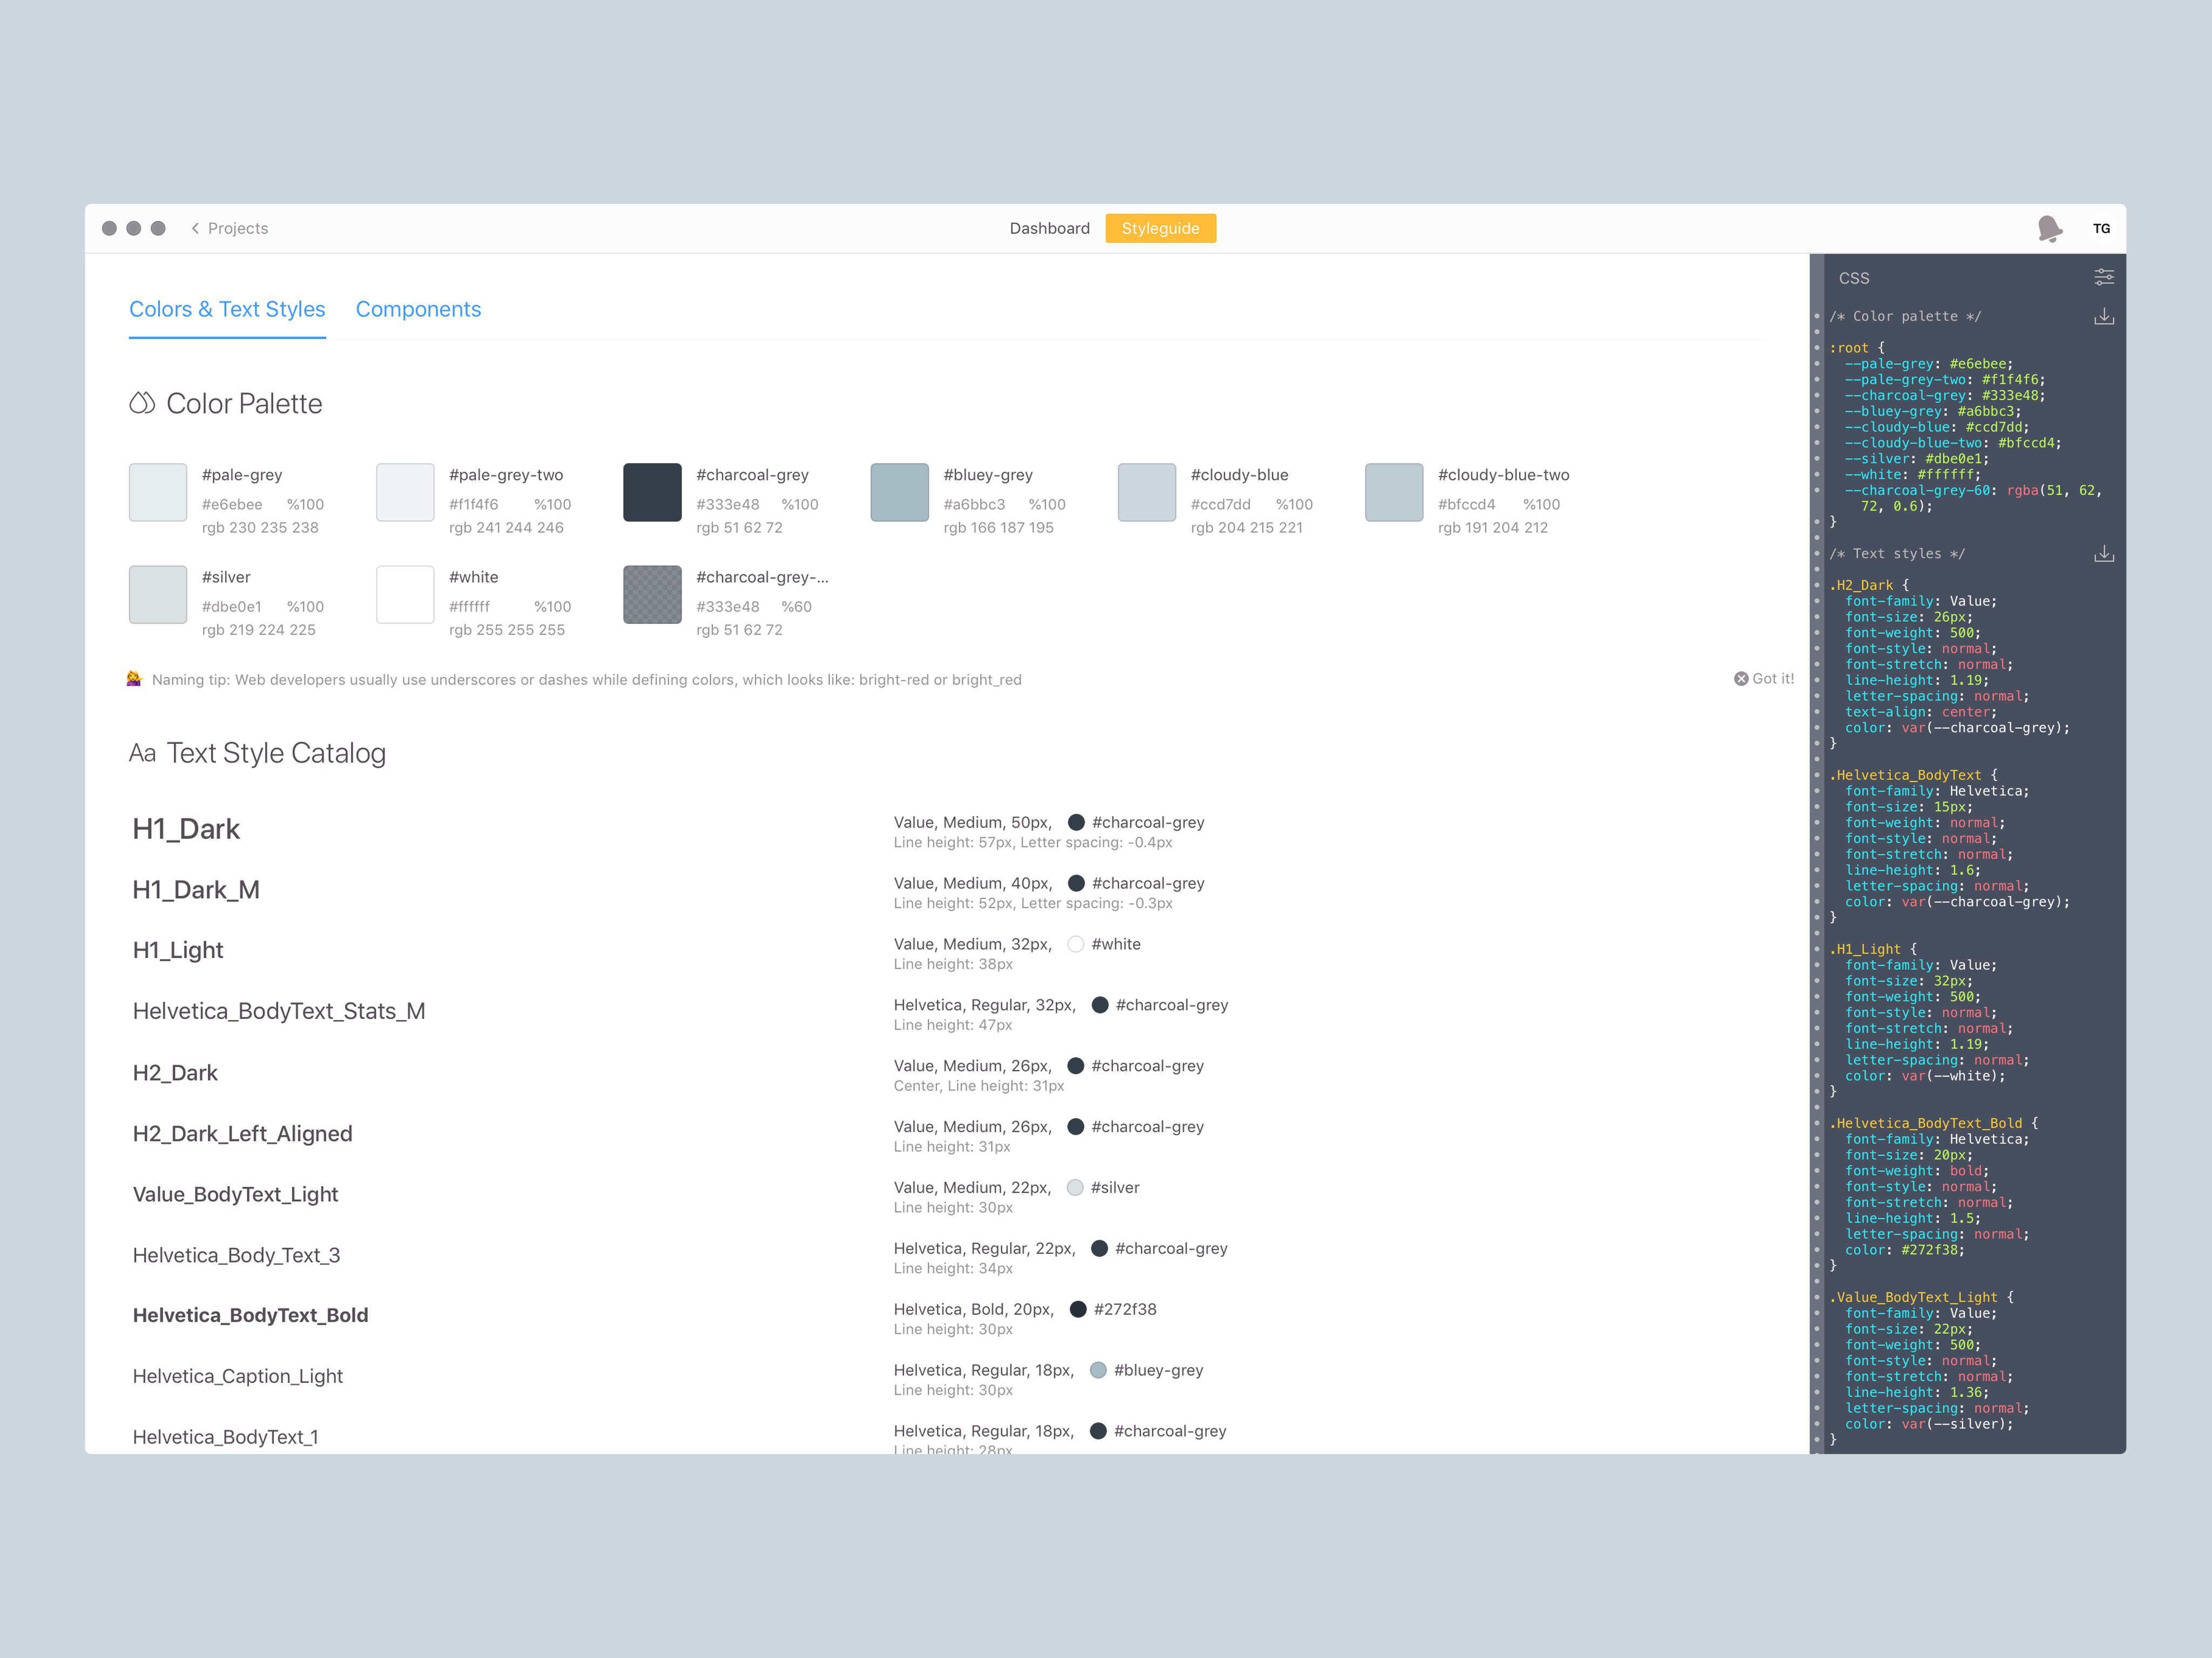Select the Colors & Text Styles tab
This screenshot has height=1658, width=2212.
[227, 310]
